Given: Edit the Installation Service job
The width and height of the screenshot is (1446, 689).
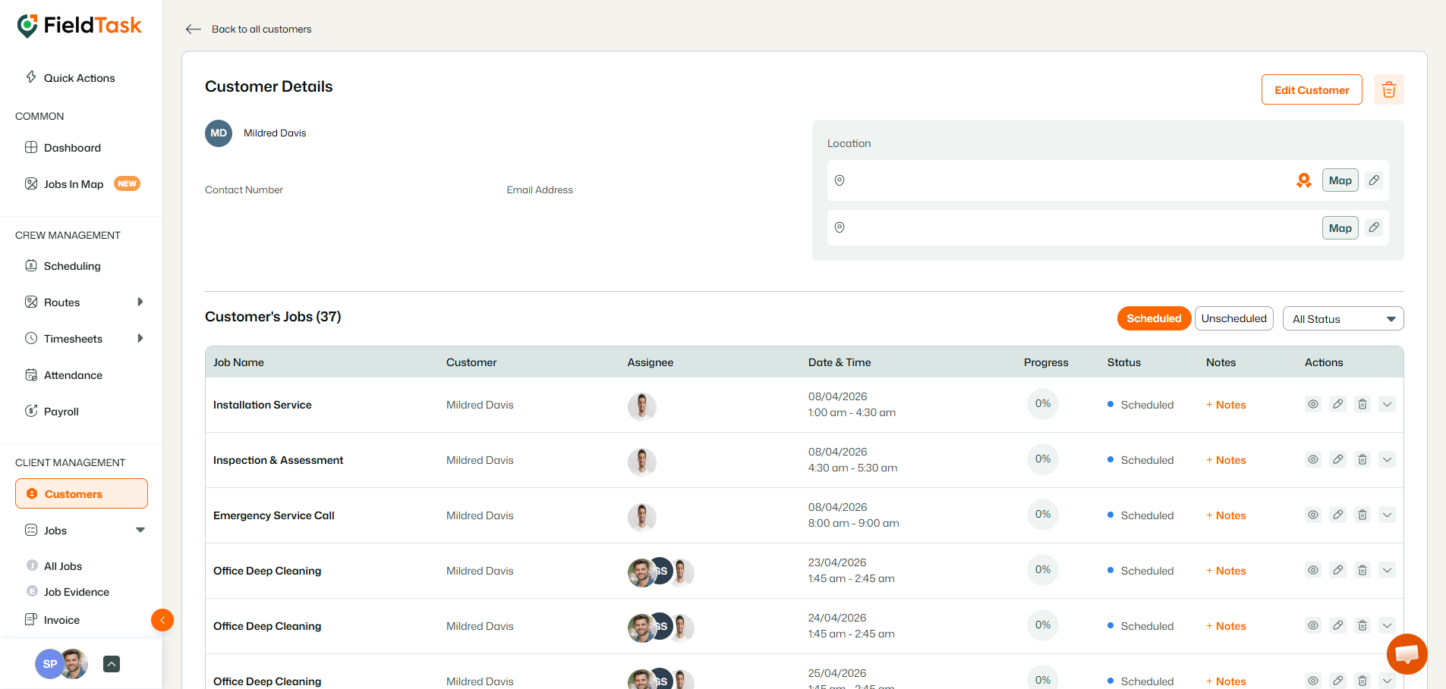Looking at the screenshot, I should 1338,404.
